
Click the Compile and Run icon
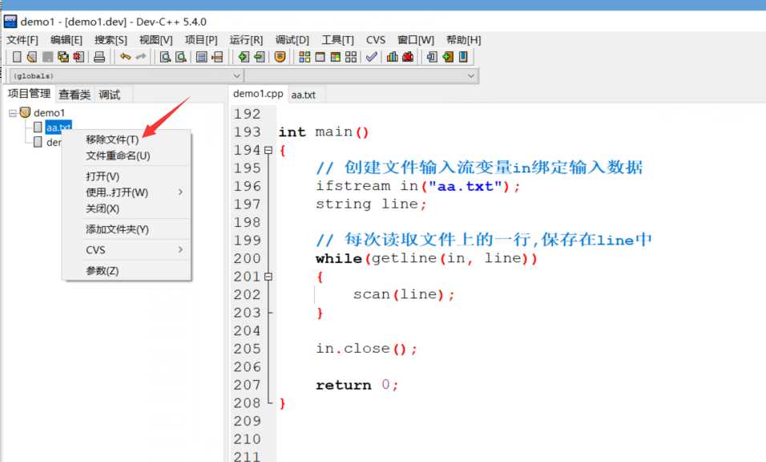coord(335,57)
